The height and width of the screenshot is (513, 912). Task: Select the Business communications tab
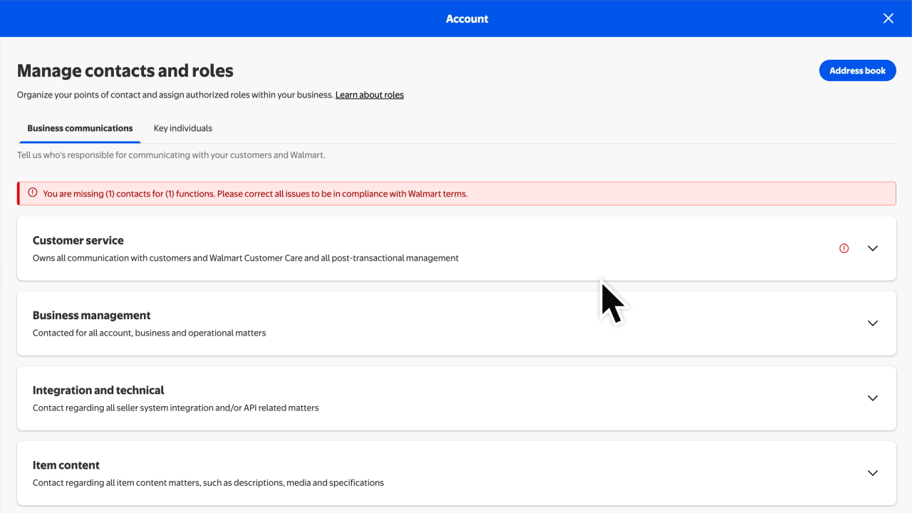tap(80, 128)
